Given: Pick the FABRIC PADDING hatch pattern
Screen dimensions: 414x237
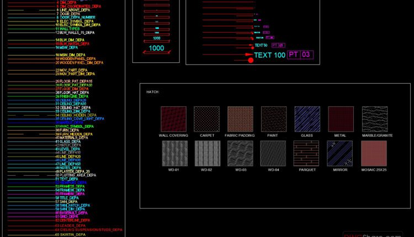Looking at the screenshot, I should [240, 119].
